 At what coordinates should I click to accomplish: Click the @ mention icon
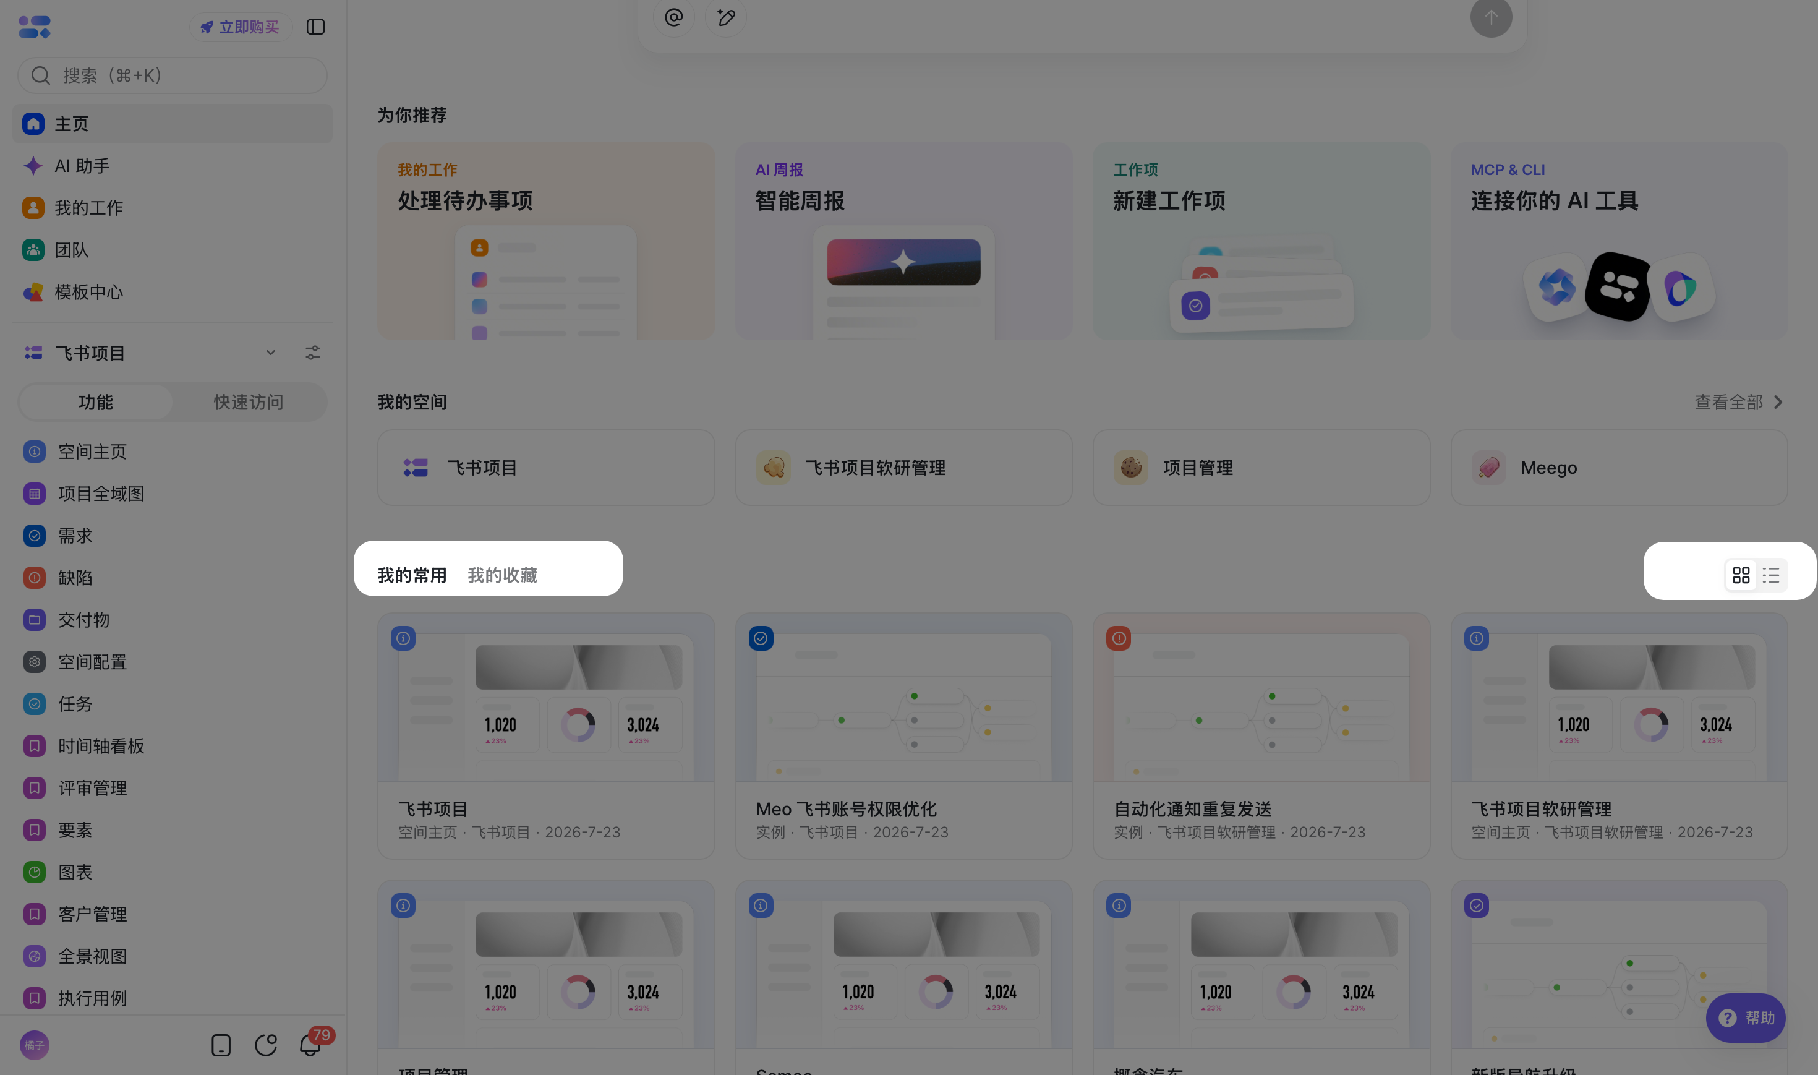[x=673, y=17]
